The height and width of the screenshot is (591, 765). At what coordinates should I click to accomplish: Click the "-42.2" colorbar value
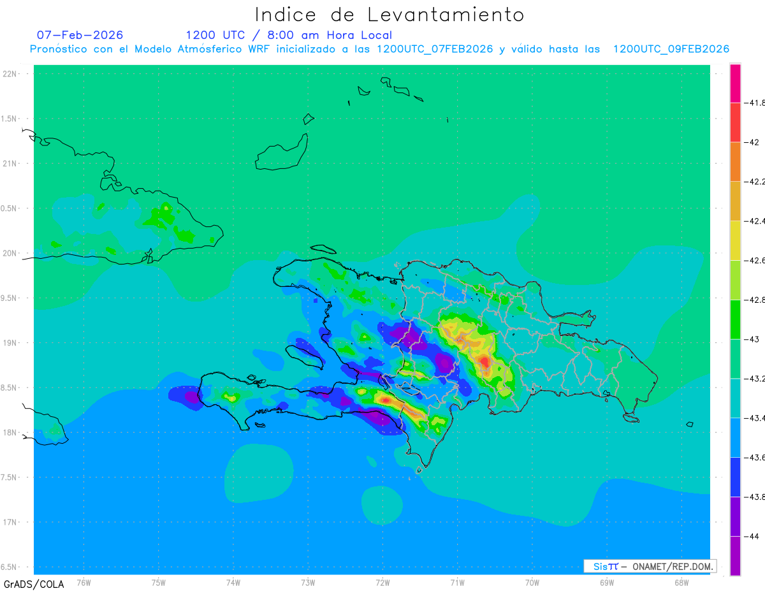(755, 181)
